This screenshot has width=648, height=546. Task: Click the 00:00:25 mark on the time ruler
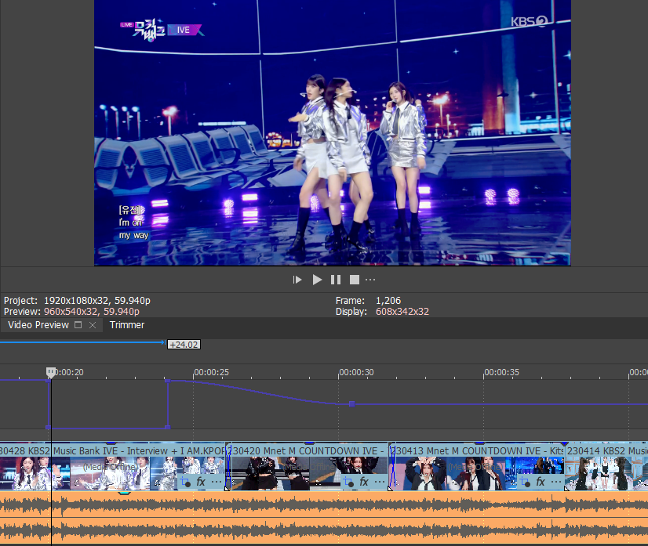point(211,372)
